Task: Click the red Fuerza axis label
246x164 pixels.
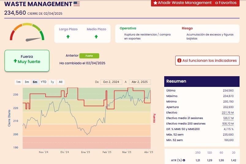Action: point(154,118)
